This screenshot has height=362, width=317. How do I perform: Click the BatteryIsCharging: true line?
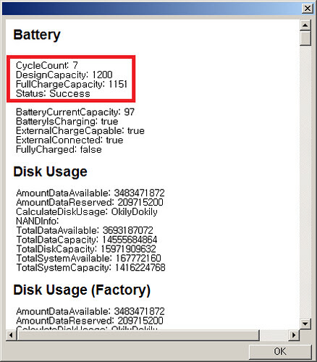click(67, 122)
